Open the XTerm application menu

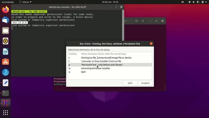pyautogui.click(x=25, y=2)
